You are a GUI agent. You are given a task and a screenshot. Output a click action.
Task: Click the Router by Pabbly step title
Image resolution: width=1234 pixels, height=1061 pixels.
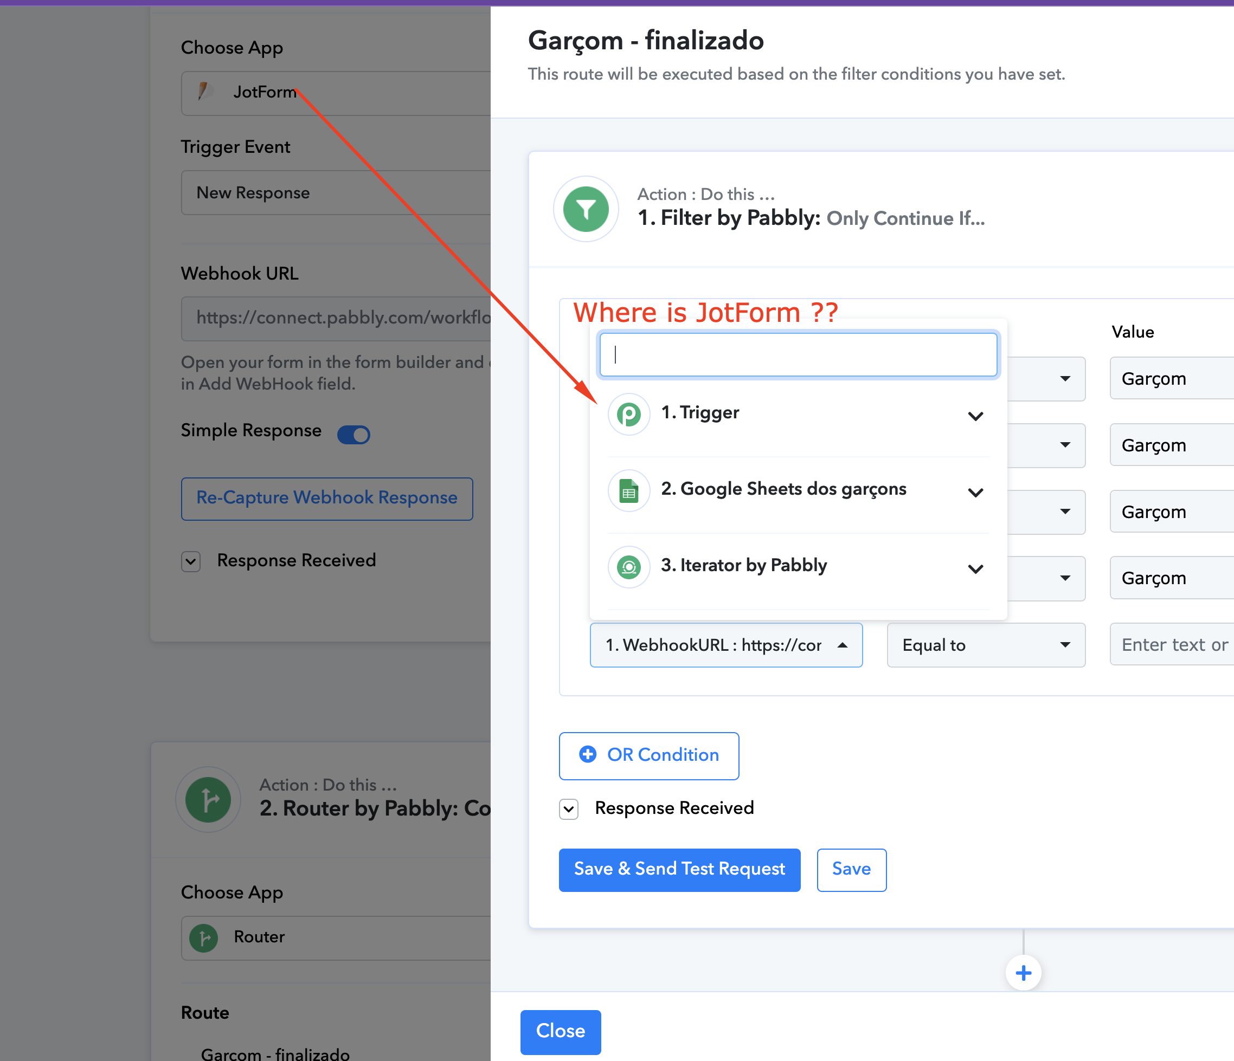click(x=375, y=808)
